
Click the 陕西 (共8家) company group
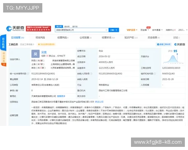pyautogui.click(x=38, y=61)
